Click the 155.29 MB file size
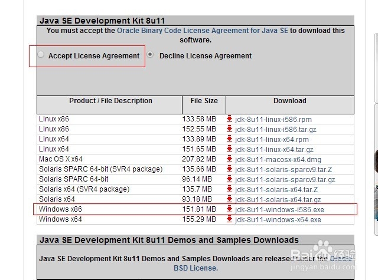The image size is (378, 280). click(x=199, y=219)
